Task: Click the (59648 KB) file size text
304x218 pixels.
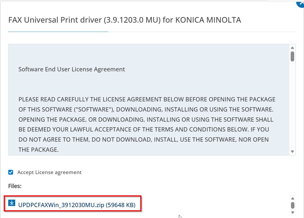Action: [121, 205]
